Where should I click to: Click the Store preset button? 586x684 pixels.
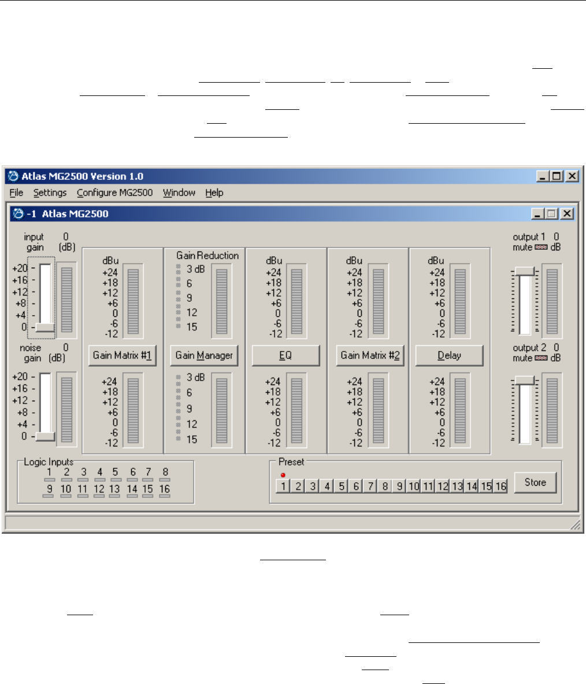pyautogui.click(x=535, y=482)
